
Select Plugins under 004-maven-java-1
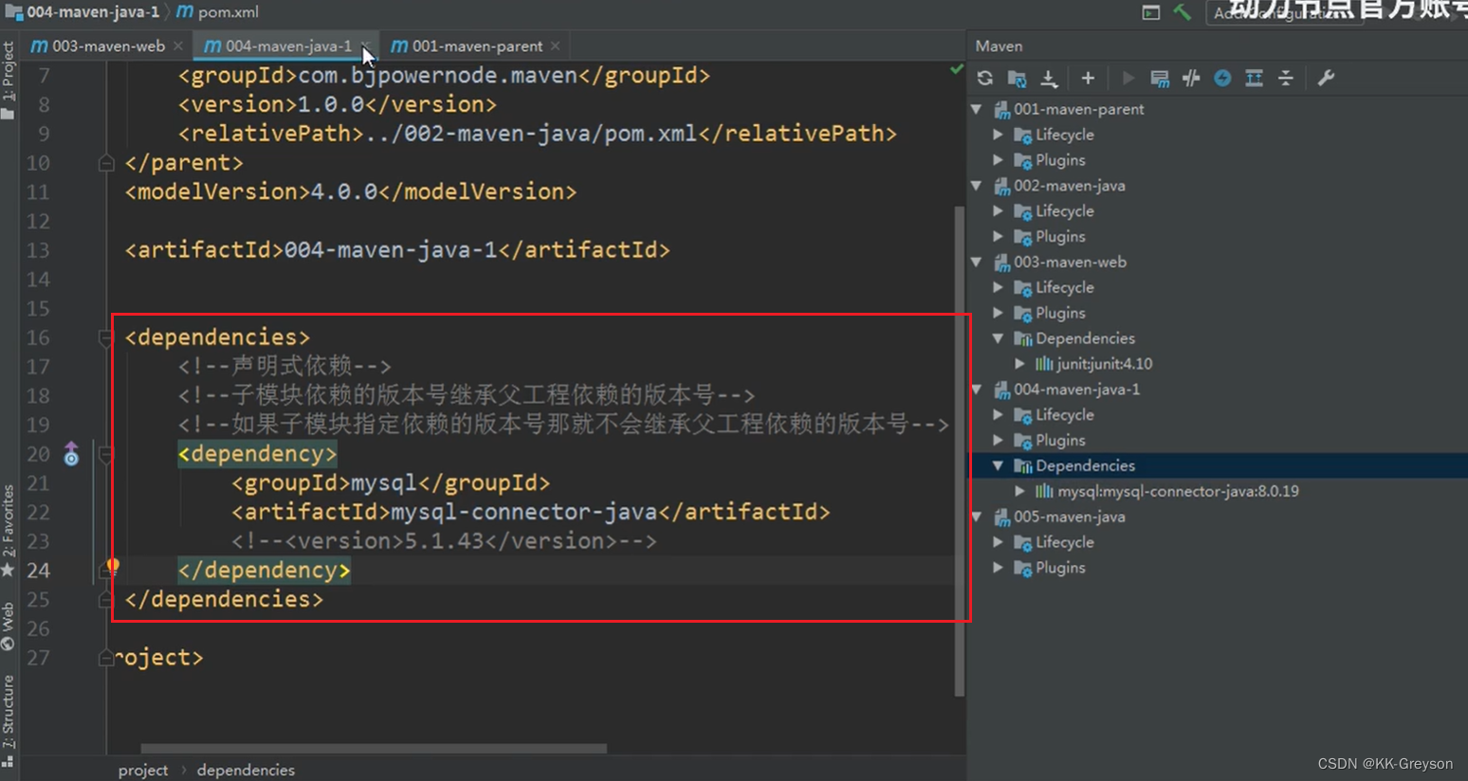point(1059,440)
